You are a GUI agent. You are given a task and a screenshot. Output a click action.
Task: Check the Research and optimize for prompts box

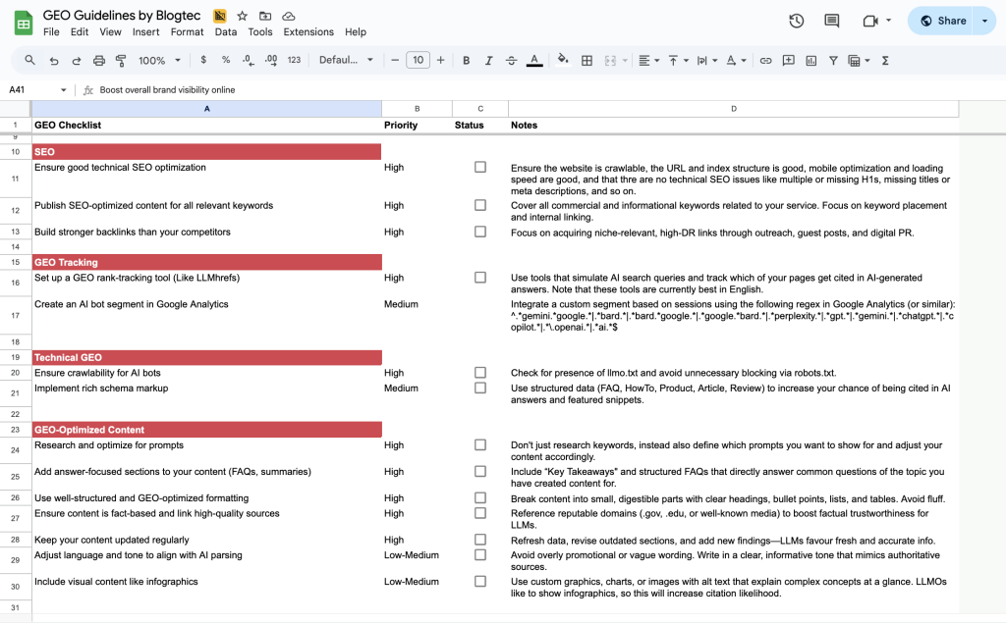479,444
